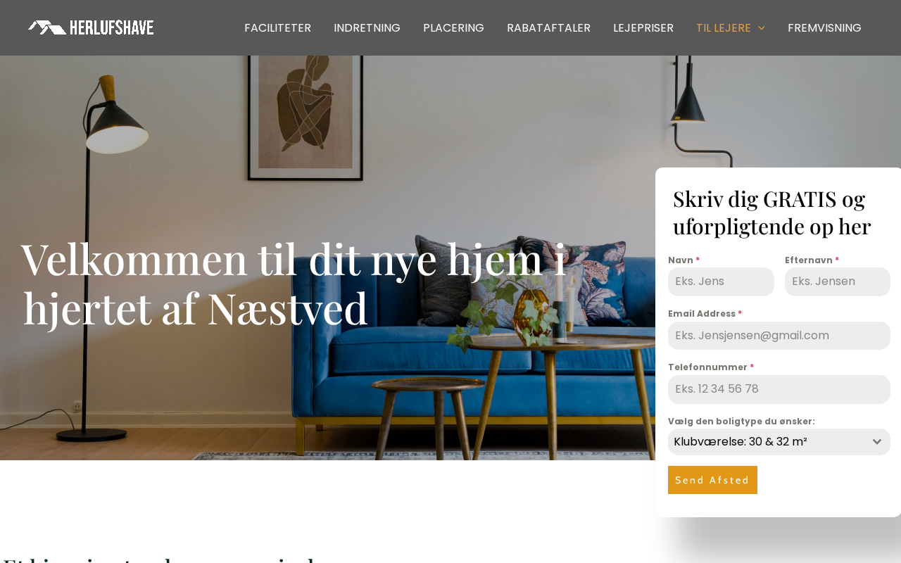Open the Faciliteter menu item
Viewport: 901px width, 563px height.
277,28
